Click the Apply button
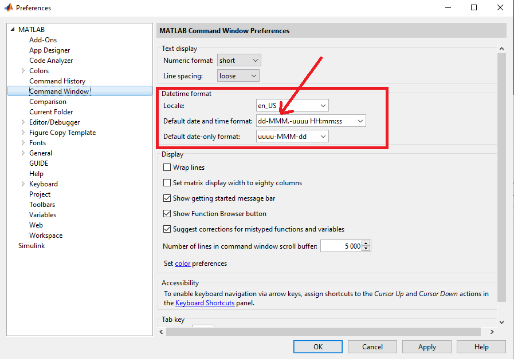 427,346
